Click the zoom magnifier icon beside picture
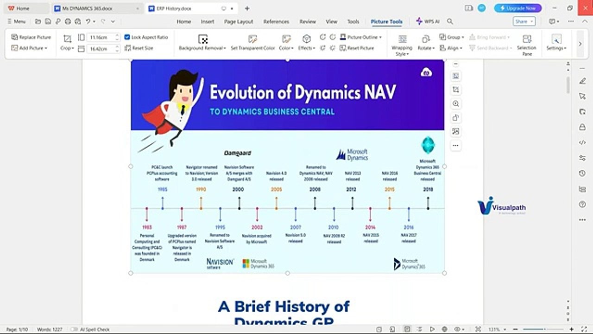 (456, 103)
